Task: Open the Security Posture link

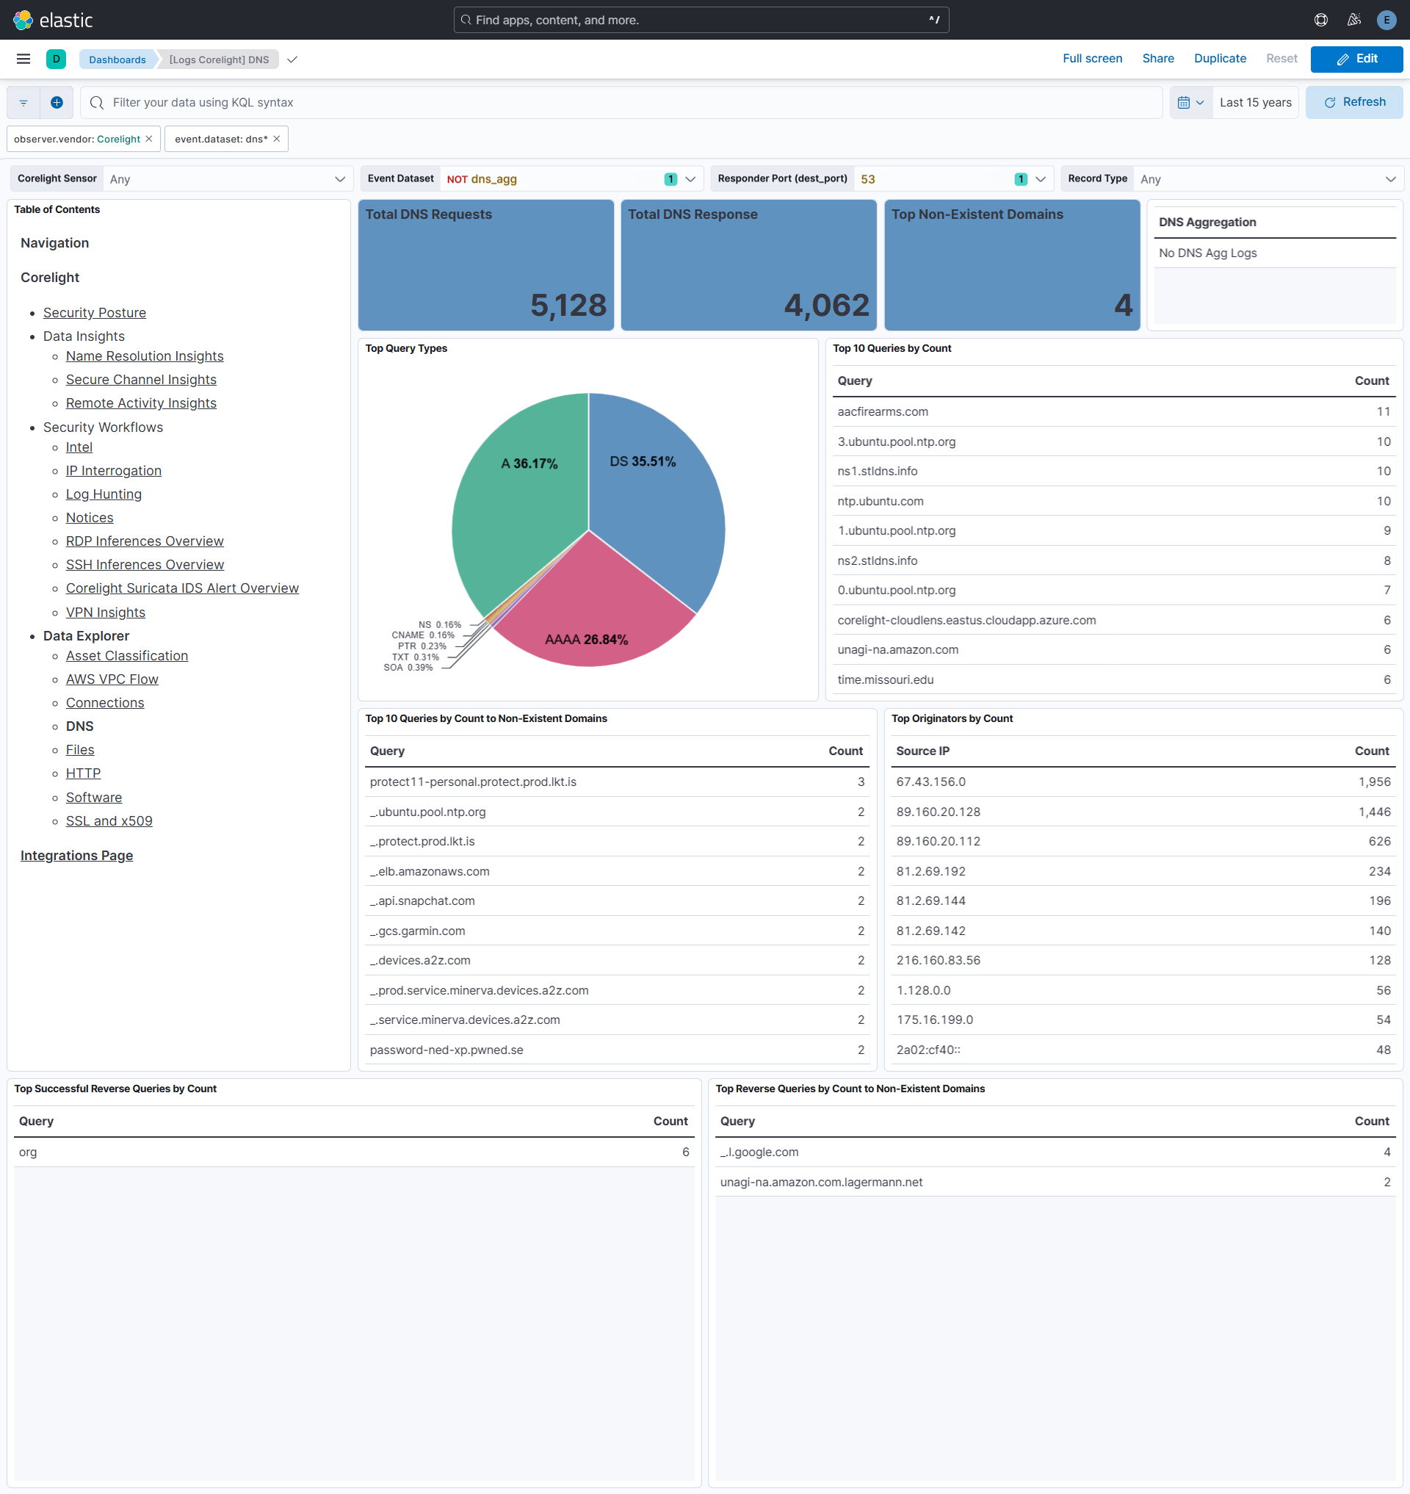Action: [95, 313]
